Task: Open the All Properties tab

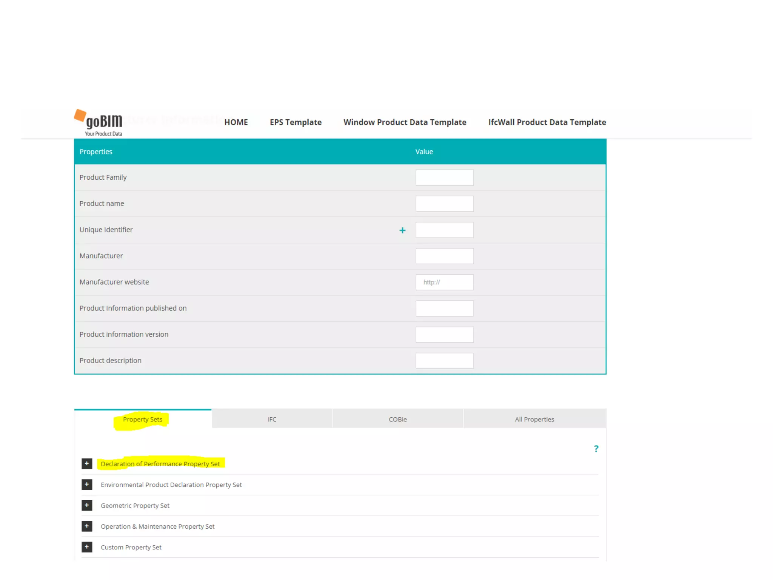Action: (534, 419)
